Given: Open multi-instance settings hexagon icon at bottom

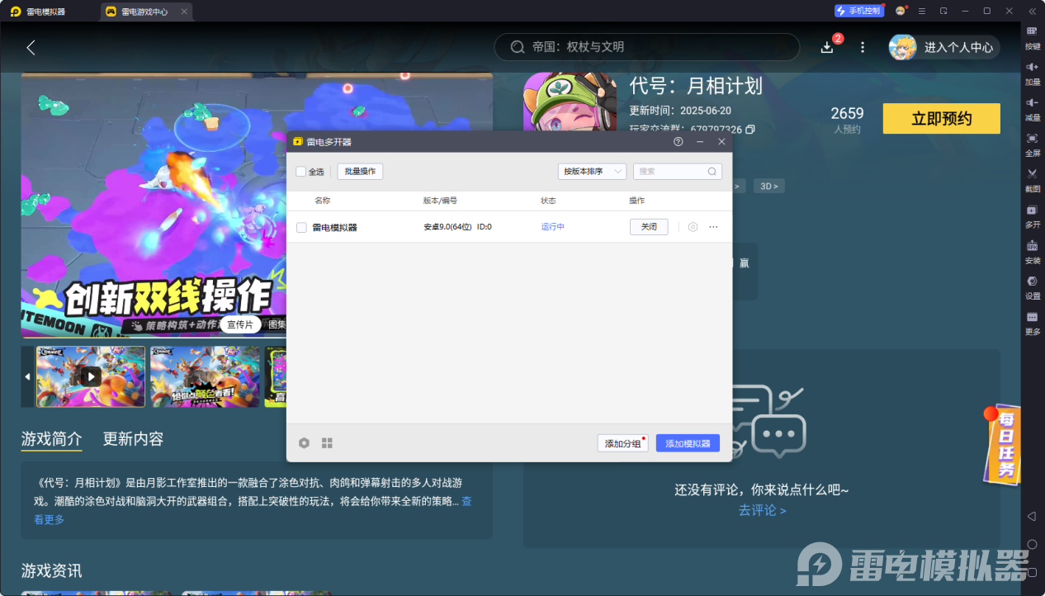Looking at the screenshot, I should 304,443.
